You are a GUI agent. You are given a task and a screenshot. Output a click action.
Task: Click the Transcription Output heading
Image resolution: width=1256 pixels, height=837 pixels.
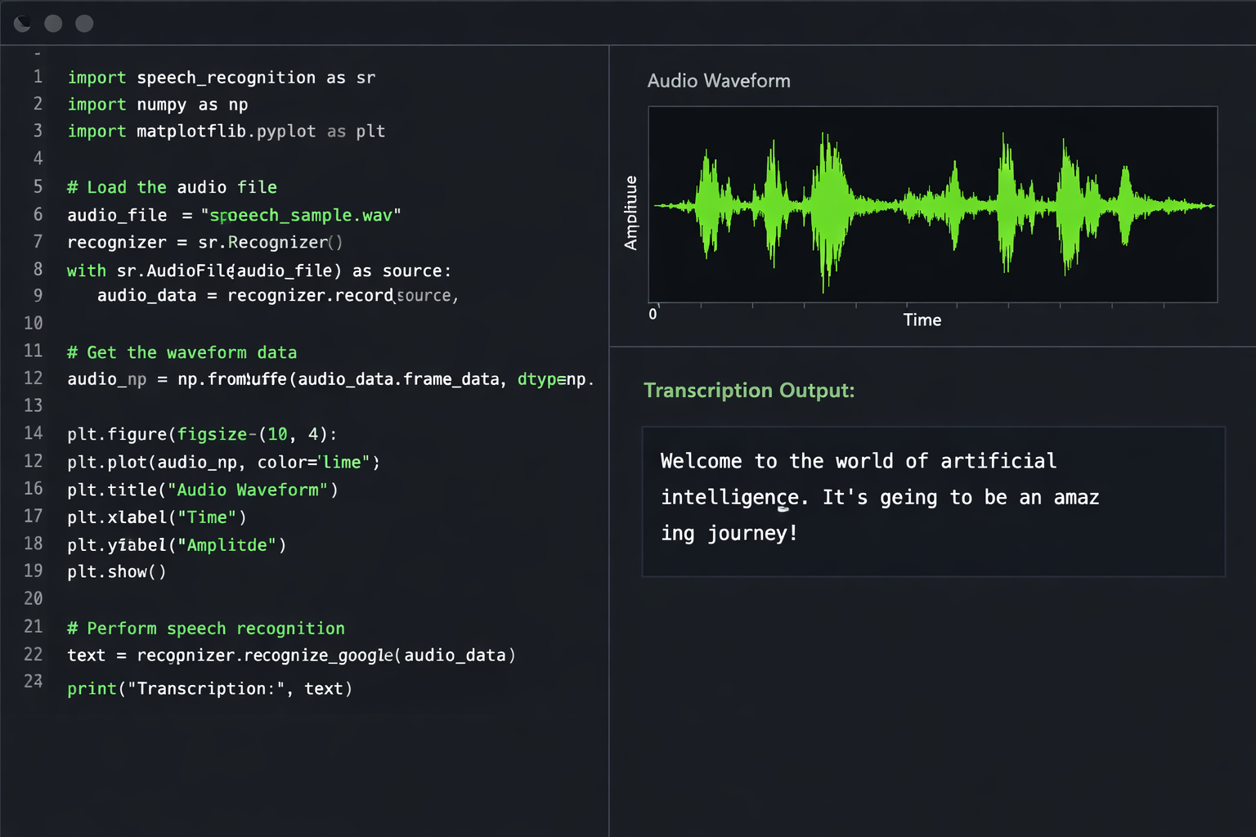pos(748,391)
